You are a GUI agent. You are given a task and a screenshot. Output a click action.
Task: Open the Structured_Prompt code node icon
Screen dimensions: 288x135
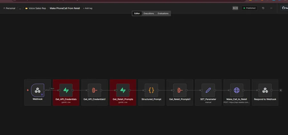point(151,90)
